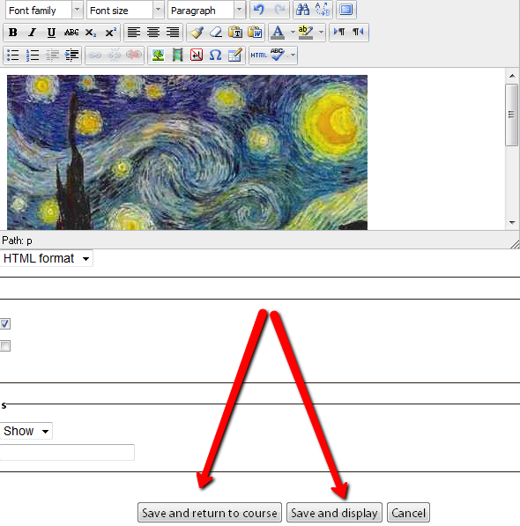The image size is (520, 526).
Task: Insert or edit link
Action: click(x=95, y=56)
